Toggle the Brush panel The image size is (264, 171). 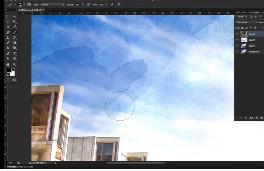[x=29, y=5]
